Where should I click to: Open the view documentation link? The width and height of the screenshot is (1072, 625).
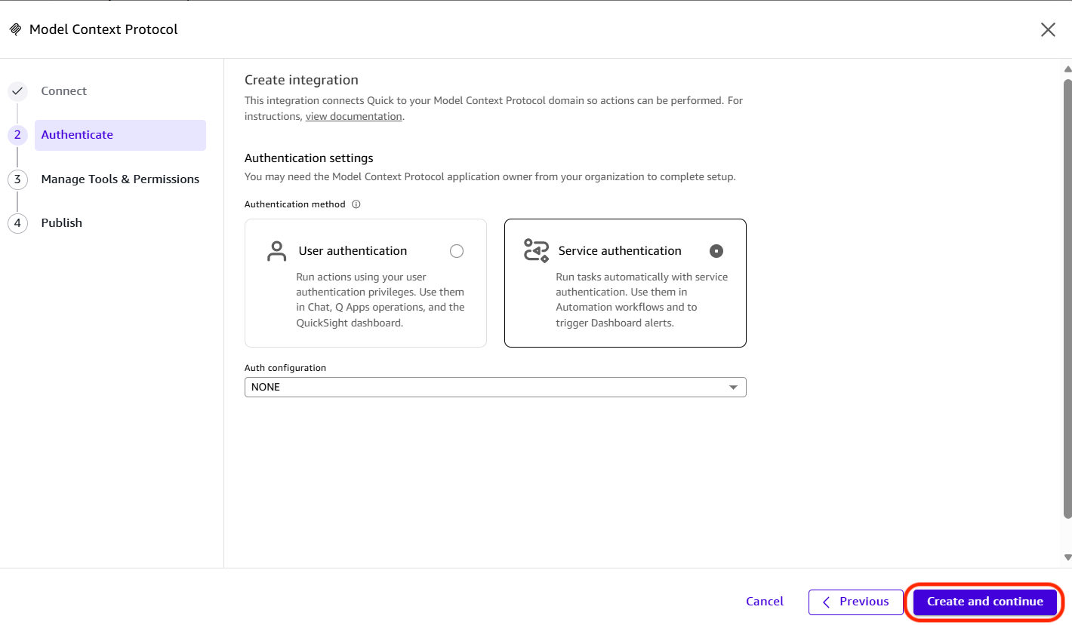(x=353, y=117)
